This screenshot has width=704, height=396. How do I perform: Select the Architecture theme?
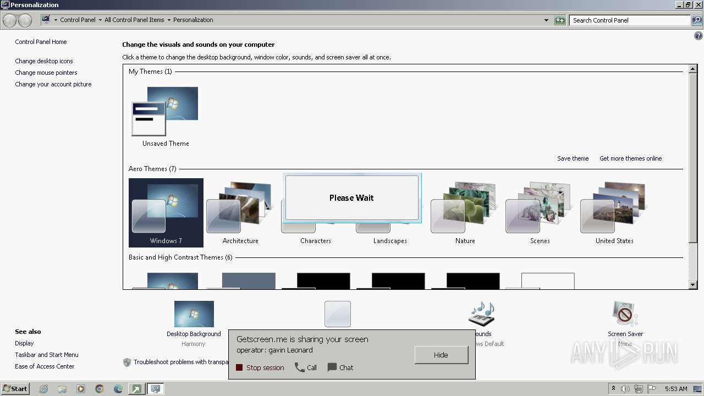point(240,213)
